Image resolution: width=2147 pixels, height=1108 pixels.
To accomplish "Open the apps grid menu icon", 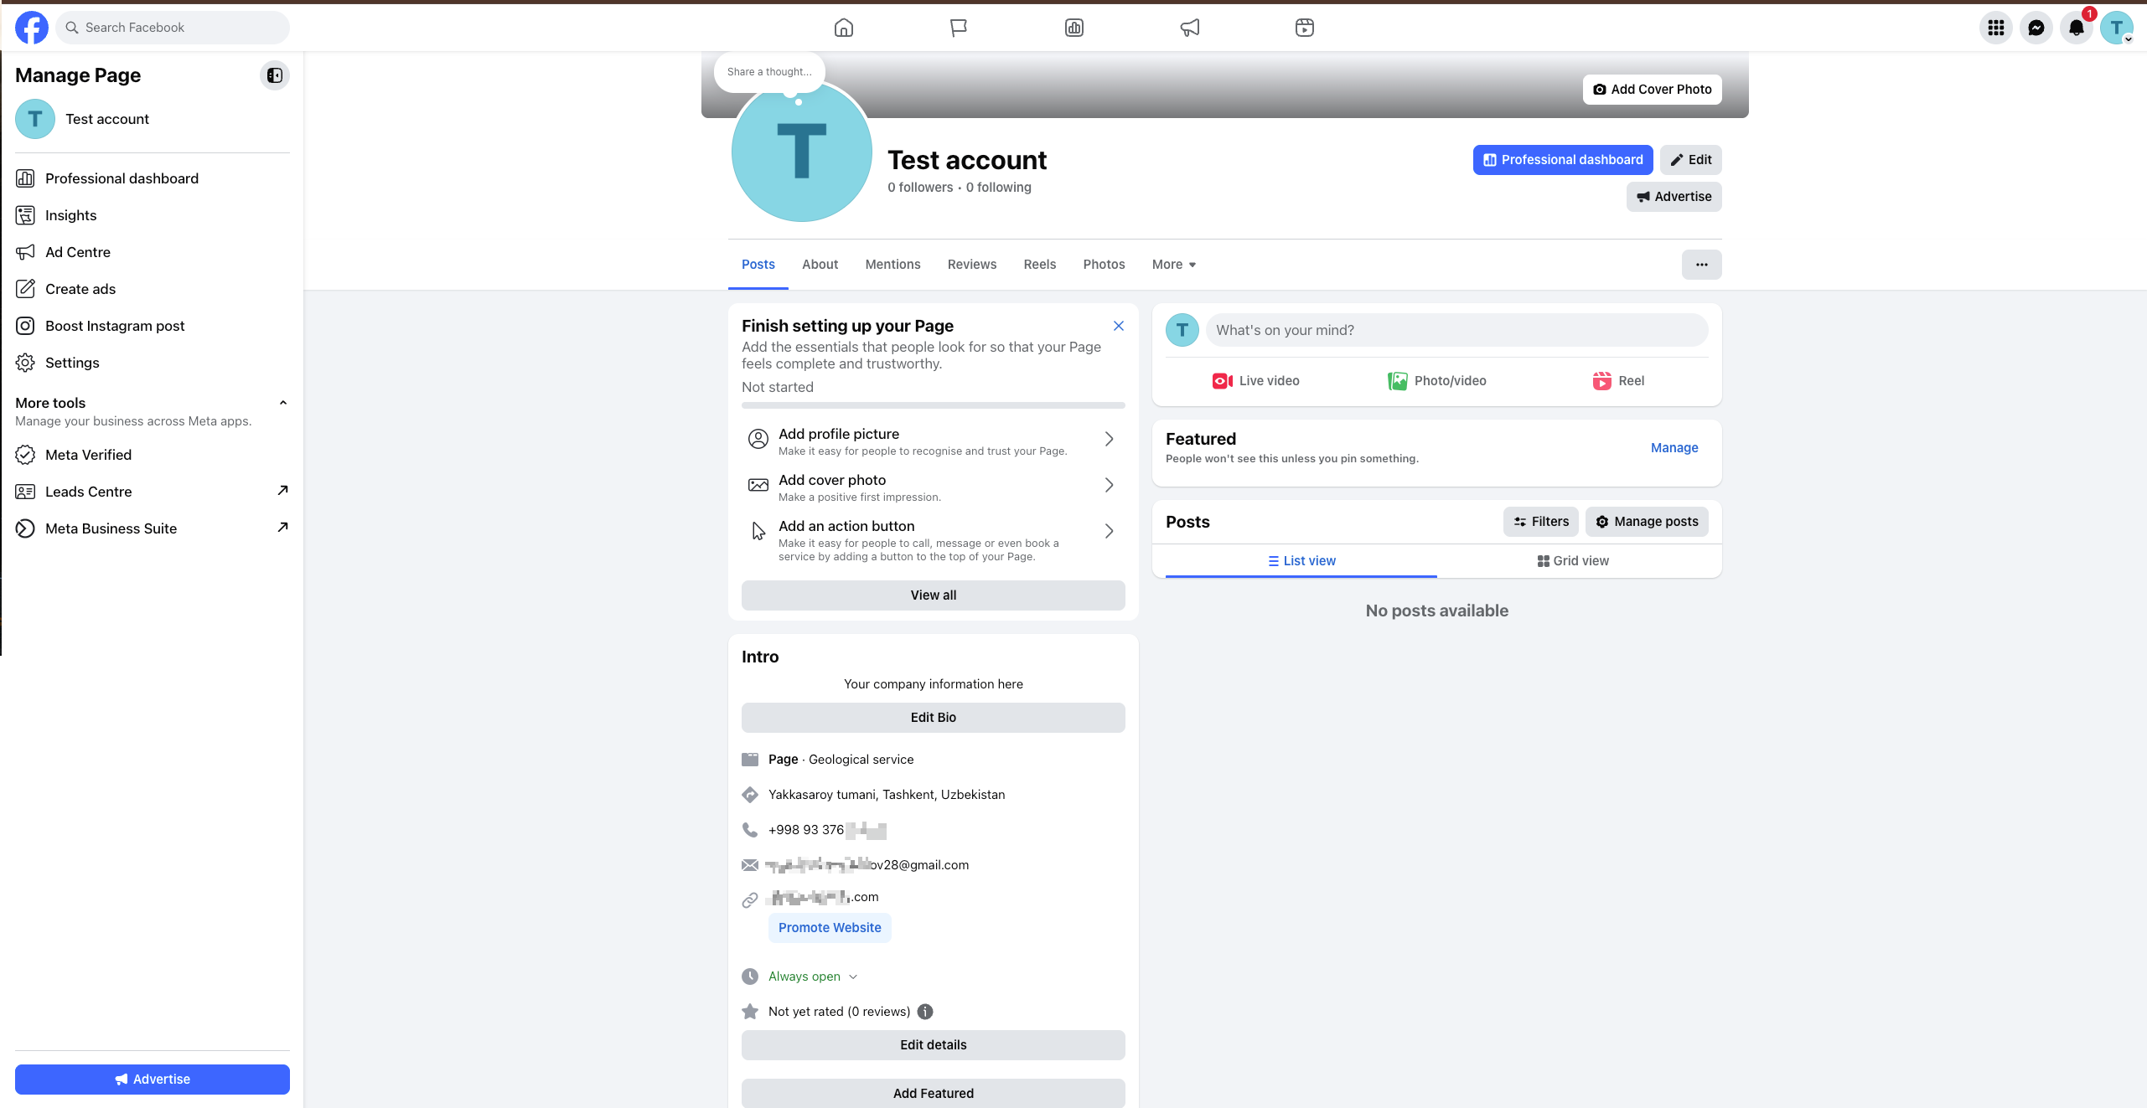I will click(1996, 28).
